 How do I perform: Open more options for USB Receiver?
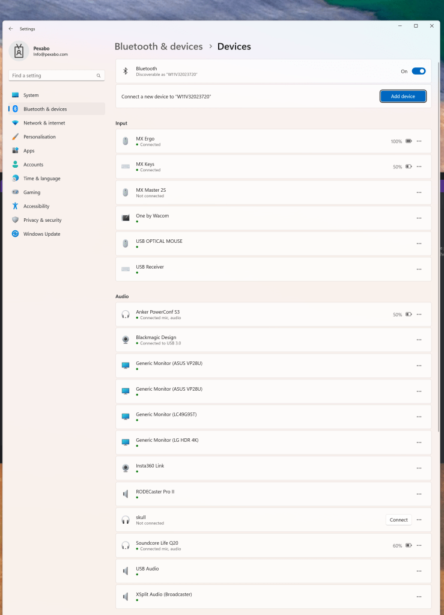pos(419,269)
